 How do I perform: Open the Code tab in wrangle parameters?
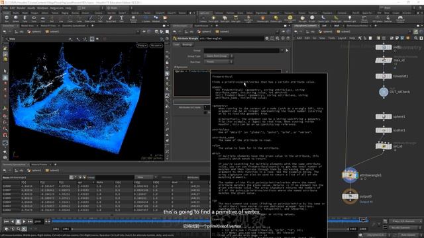(176, 44)
